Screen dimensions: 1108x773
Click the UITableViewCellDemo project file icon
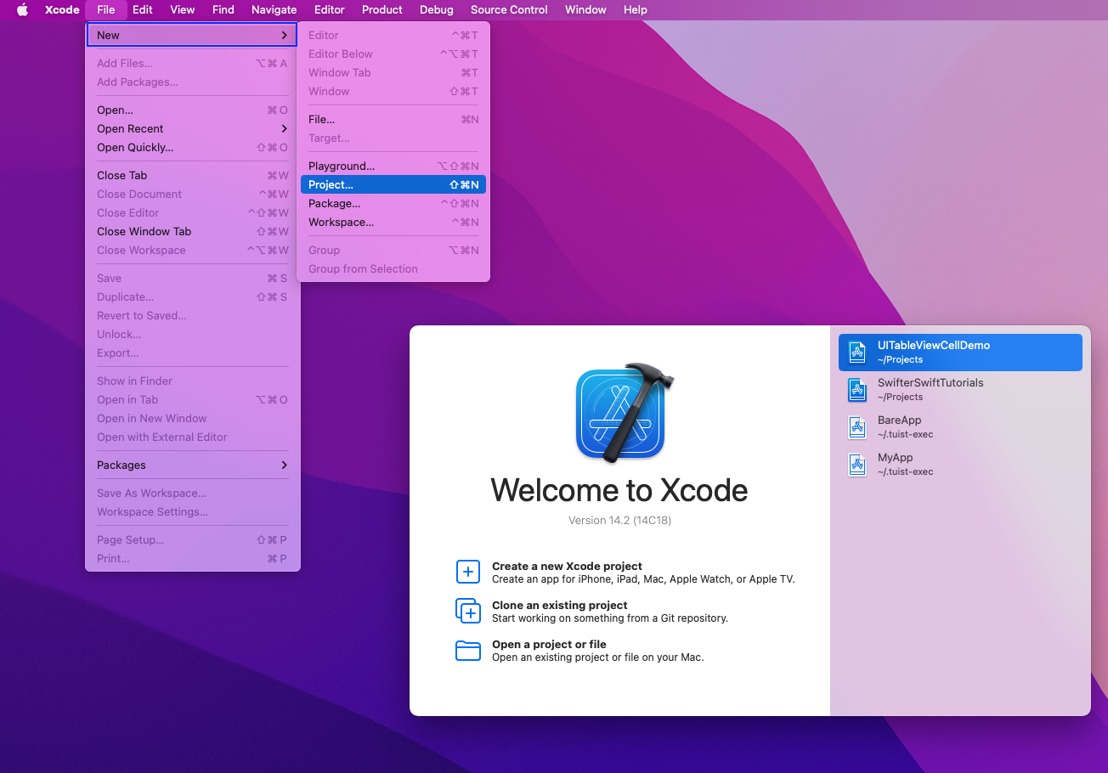pyautogui.click(x=857, y=353)
